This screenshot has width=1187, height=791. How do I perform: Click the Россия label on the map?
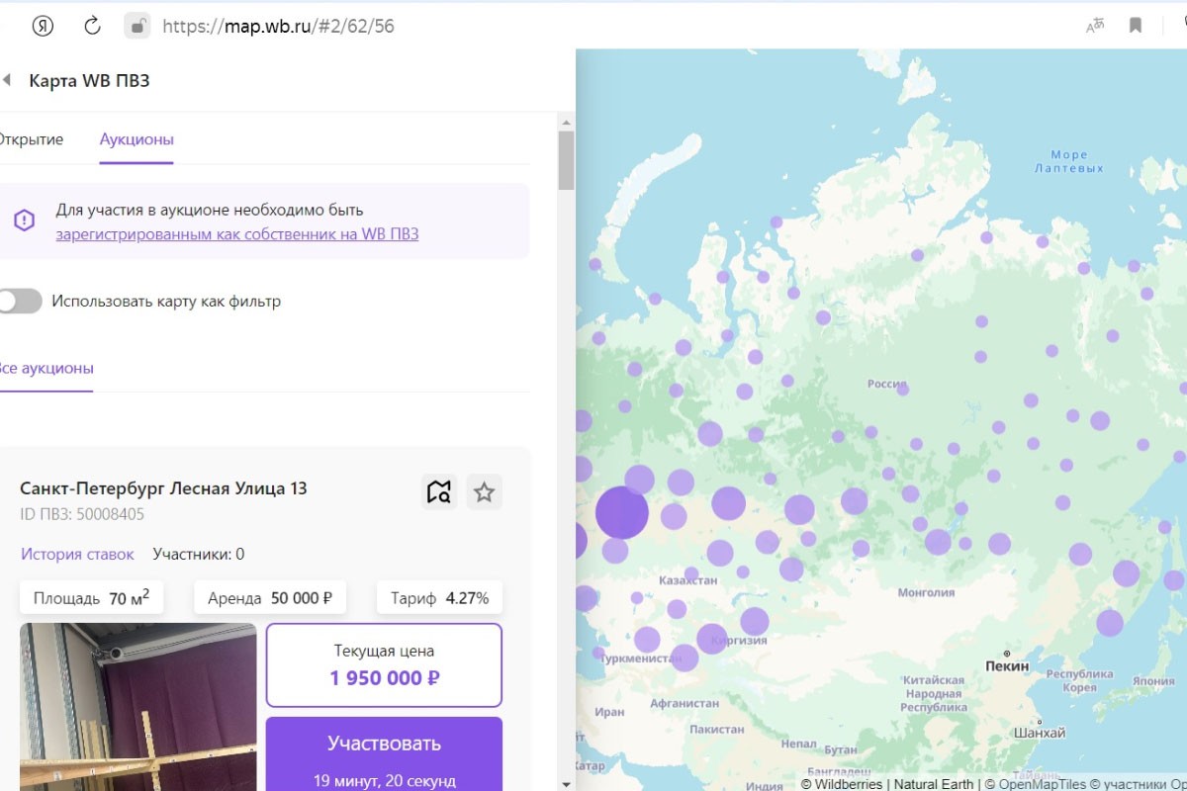point(887,384)
